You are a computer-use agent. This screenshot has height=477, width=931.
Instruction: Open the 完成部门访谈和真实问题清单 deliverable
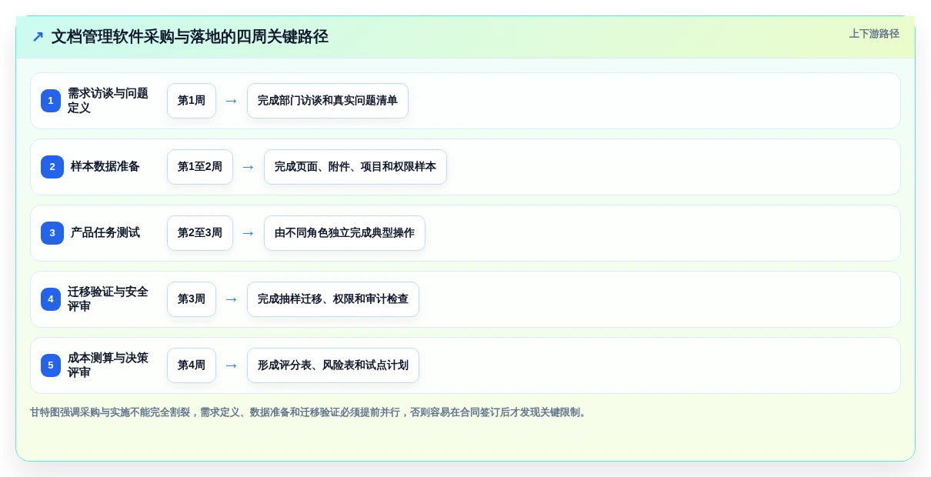coord(328,101)
